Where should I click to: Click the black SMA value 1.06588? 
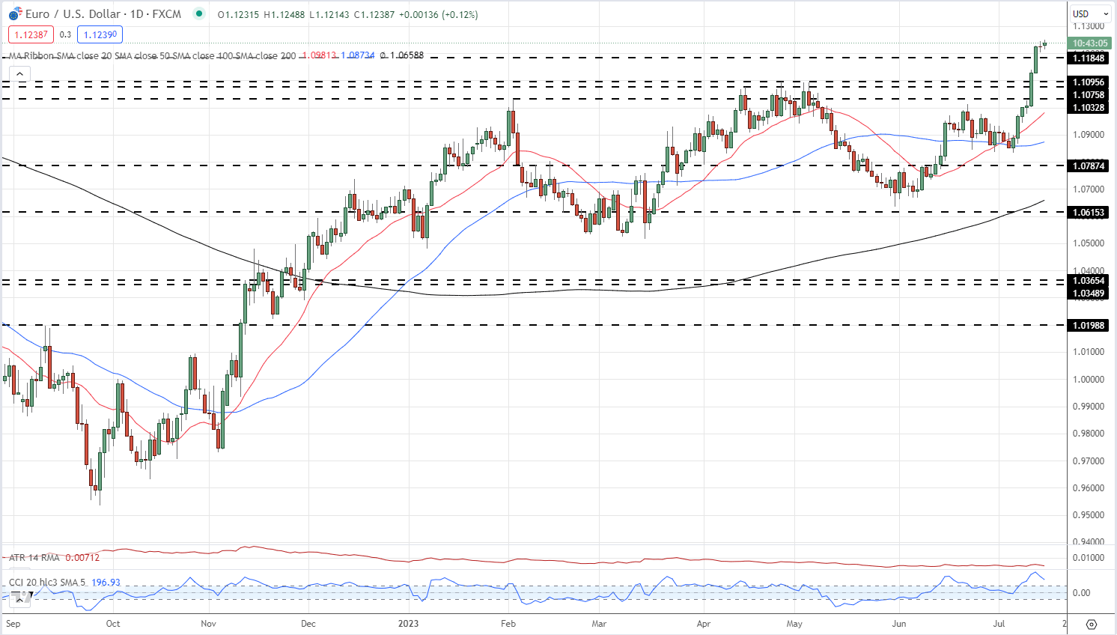click(407, 55)
